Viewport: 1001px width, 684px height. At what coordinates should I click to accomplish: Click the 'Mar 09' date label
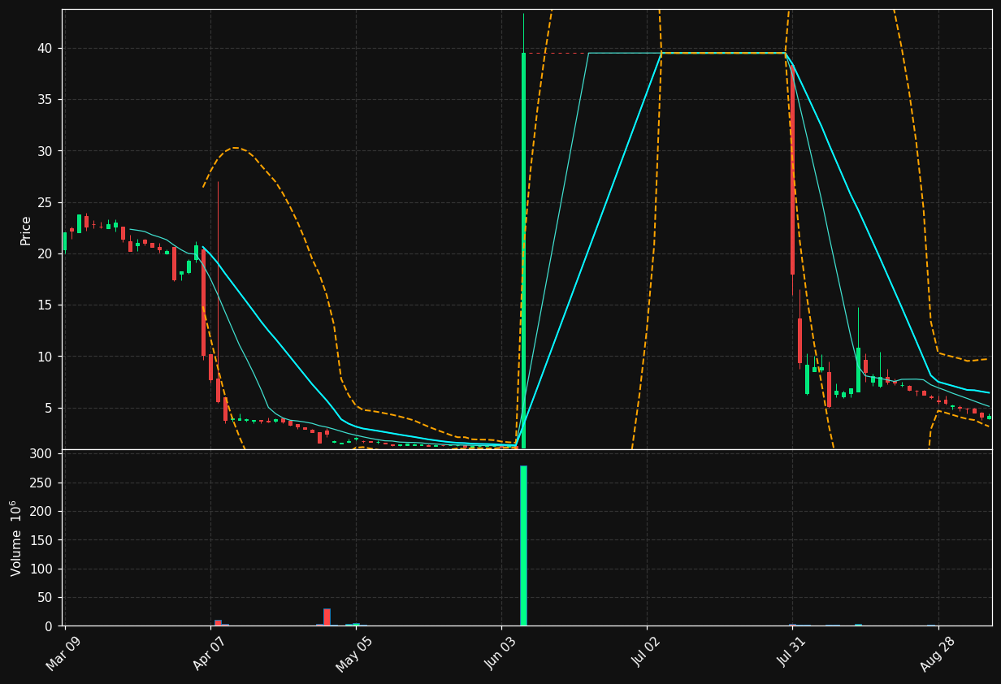pos(63,652)
